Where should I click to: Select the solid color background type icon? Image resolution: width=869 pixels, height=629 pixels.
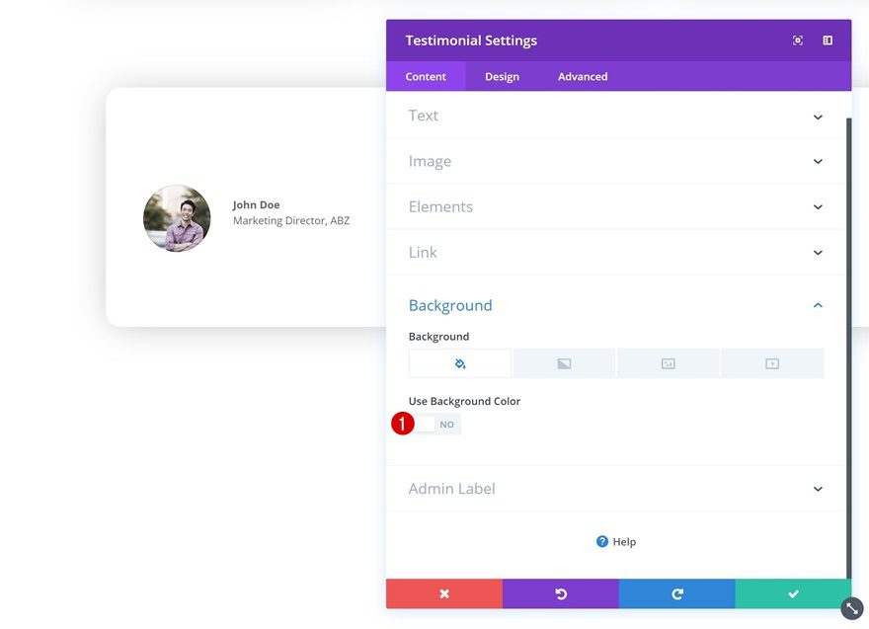(x=459, y=362)
